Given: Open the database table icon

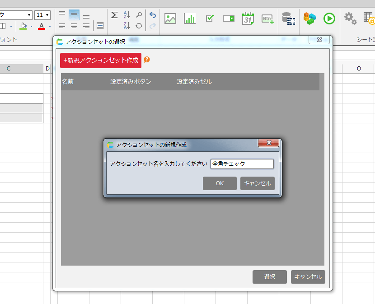Looking at the screenshot, I should point(288,19).
